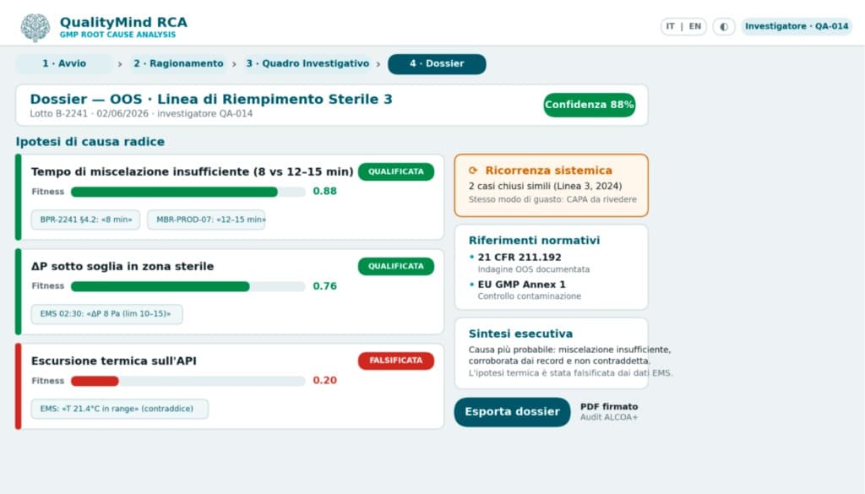Click the Confidenza 88% badge

point(589,105)
